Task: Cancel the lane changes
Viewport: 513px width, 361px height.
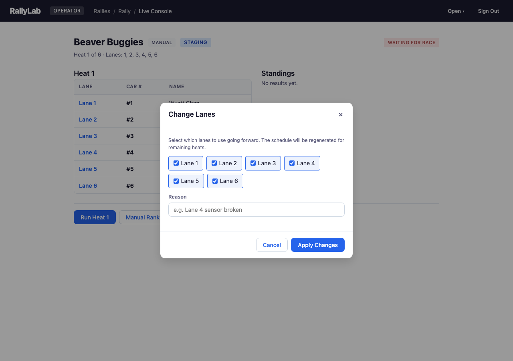Action: 272,245
